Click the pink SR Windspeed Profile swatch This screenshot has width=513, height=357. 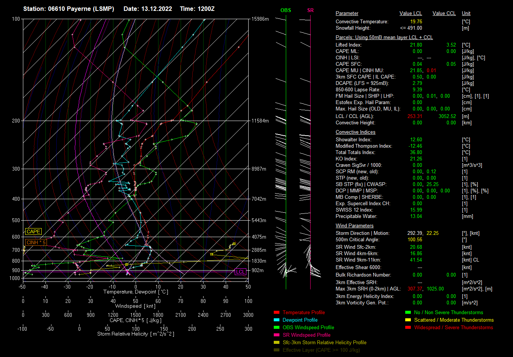pyautogui.click(x=276, y=335)
